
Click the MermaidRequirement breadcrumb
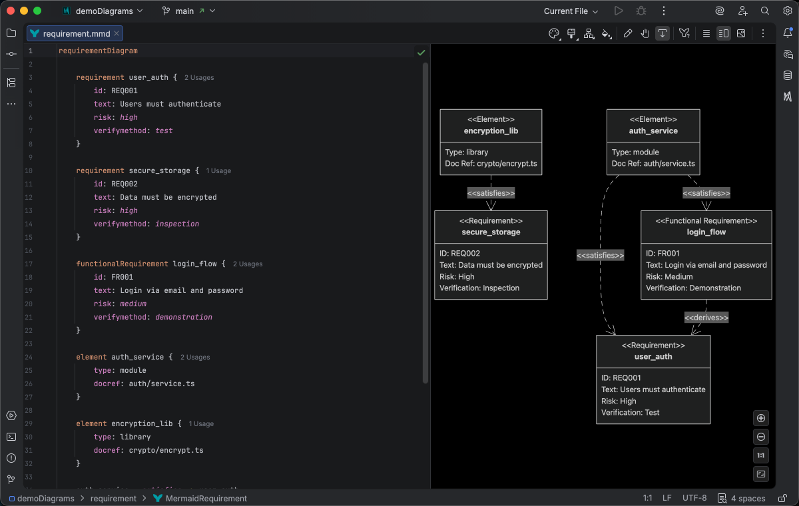[x=200, y=498]
